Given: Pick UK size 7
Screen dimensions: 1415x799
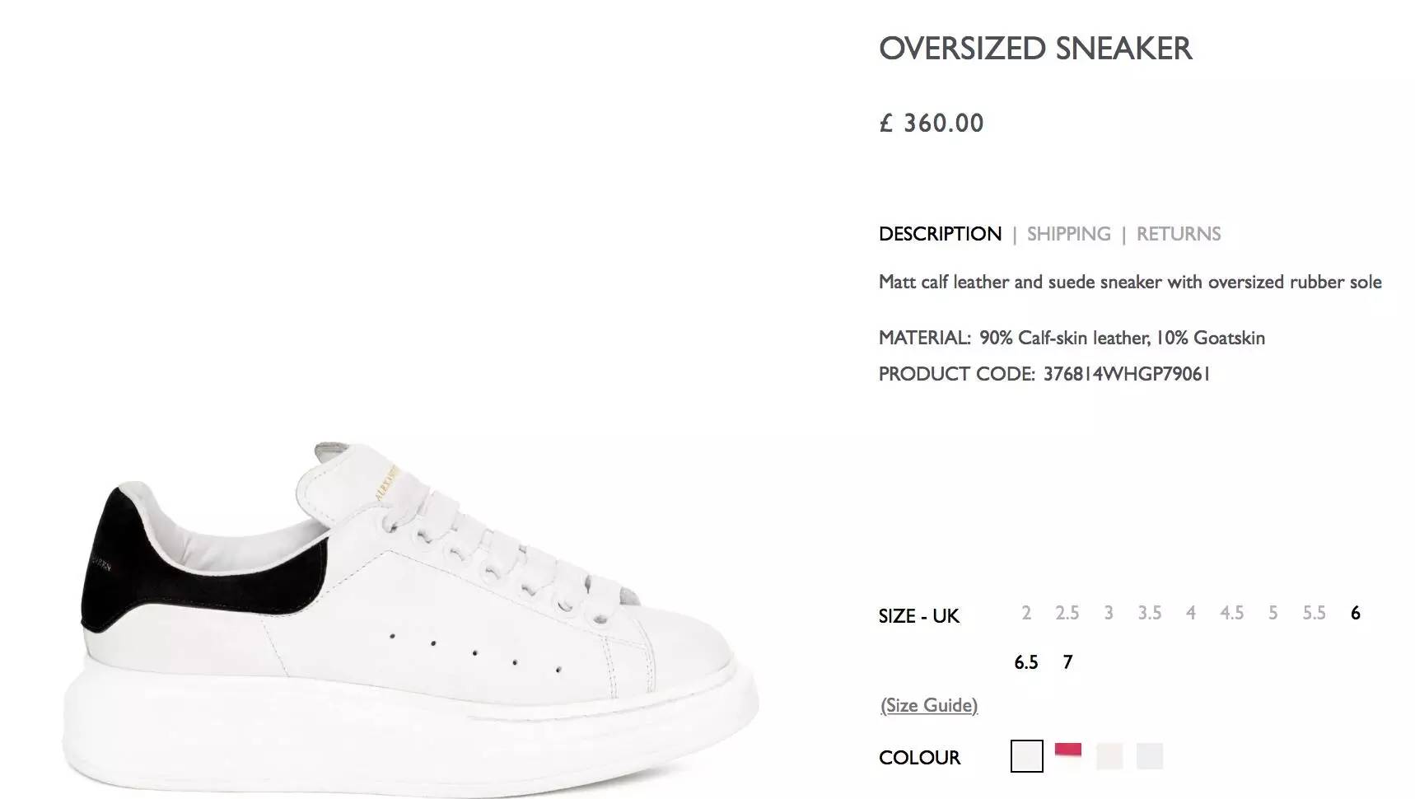Looking at the screenshot, I should (x=1067, y=662).
